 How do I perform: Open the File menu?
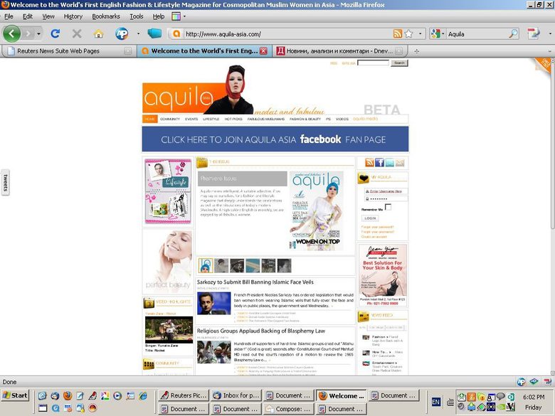click(x=9, y=16)
